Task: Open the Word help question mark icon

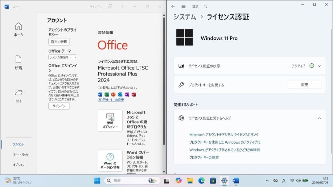Action: 122,7
